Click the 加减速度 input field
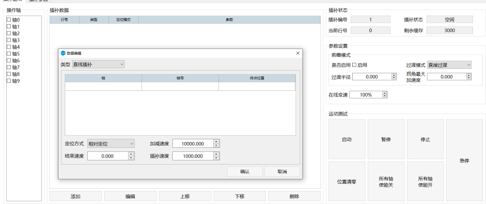The image size is (486, 204). (192, 144)
